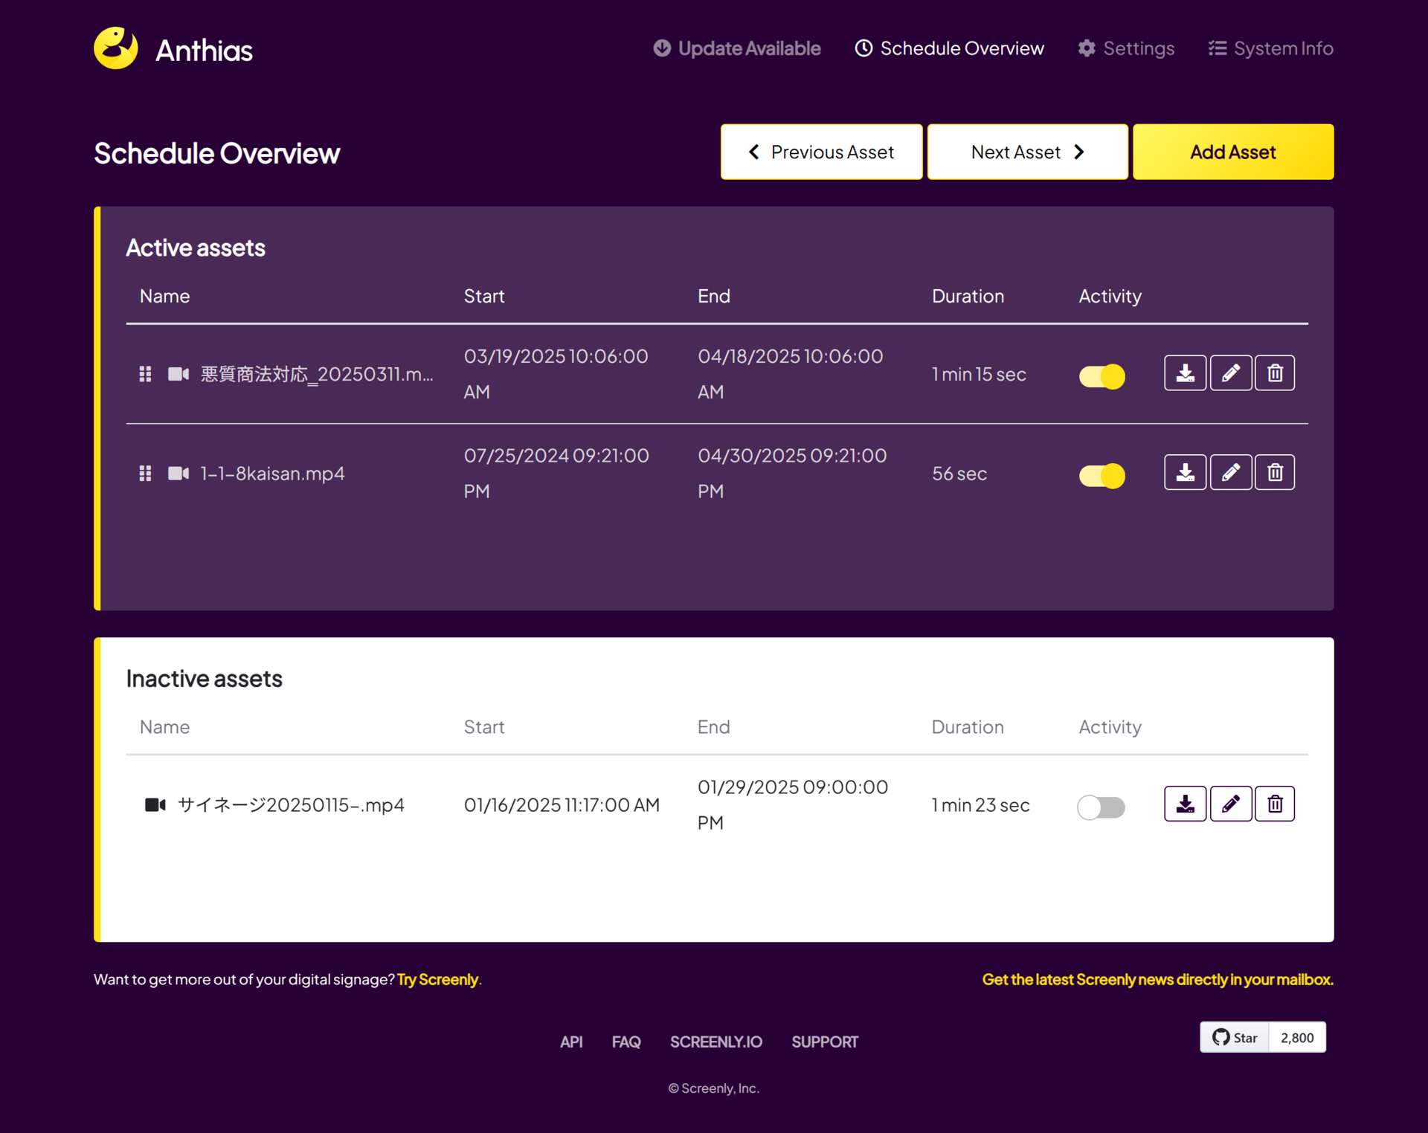1428x1133 pixels.
Task: Edit the 悪質商法対応_20250311 asset
Action: (x=1230, y=372)
